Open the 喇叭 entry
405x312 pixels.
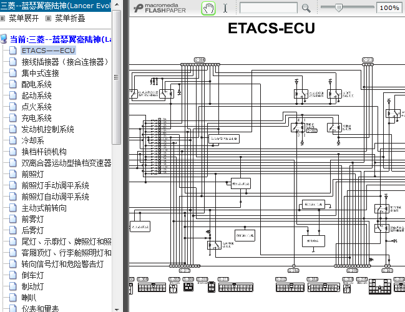click(29, 298)
